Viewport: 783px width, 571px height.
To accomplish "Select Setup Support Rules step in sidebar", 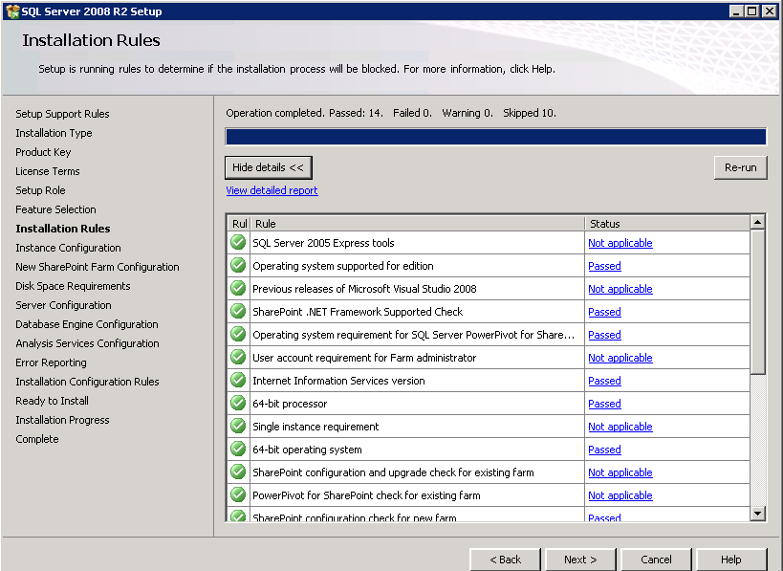I will point(62,114).
